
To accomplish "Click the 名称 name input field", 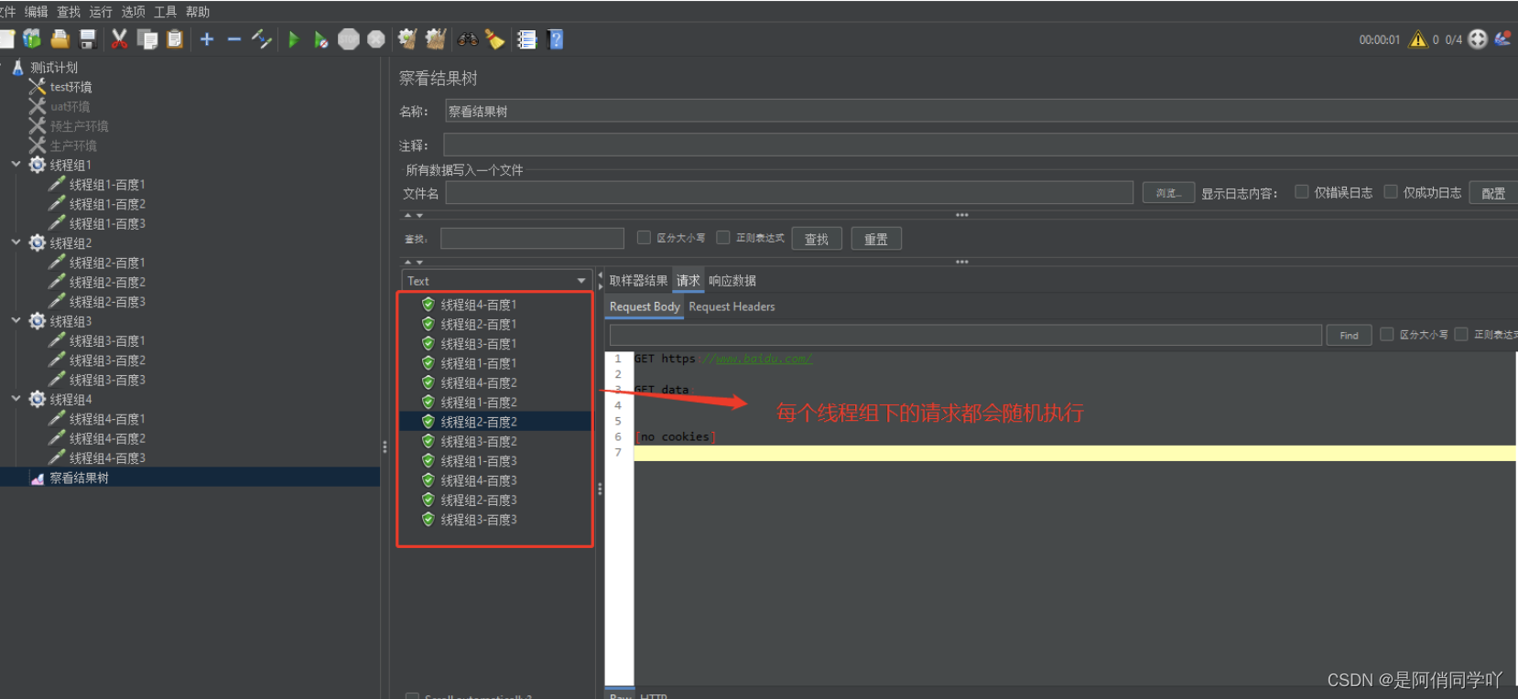I will coord(981,111).
